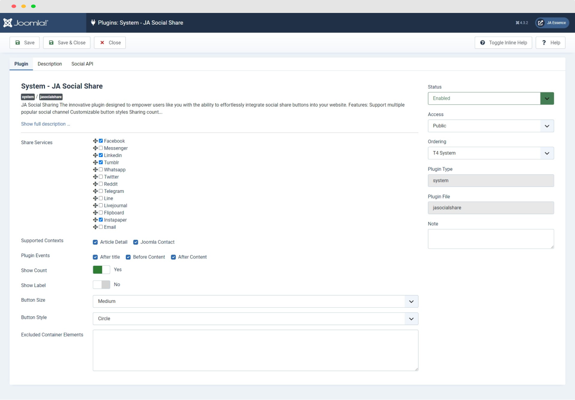The width and height of the screenshot is (575, 400).
Task: Click the Save button
Action: (25, 43)
